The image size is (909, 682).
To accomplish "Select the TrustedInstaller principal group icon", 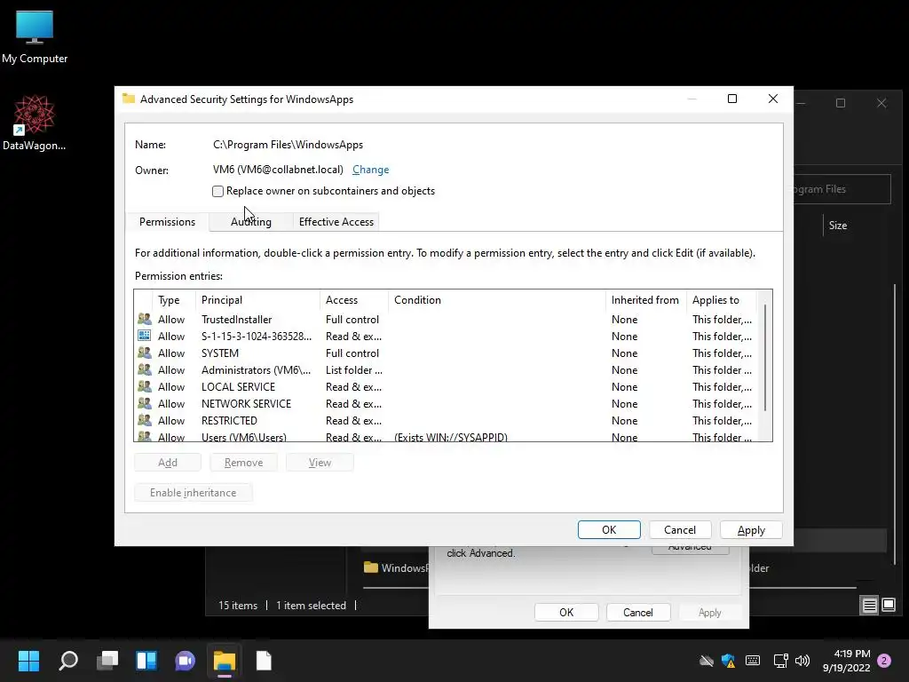I will click(145, 319).
